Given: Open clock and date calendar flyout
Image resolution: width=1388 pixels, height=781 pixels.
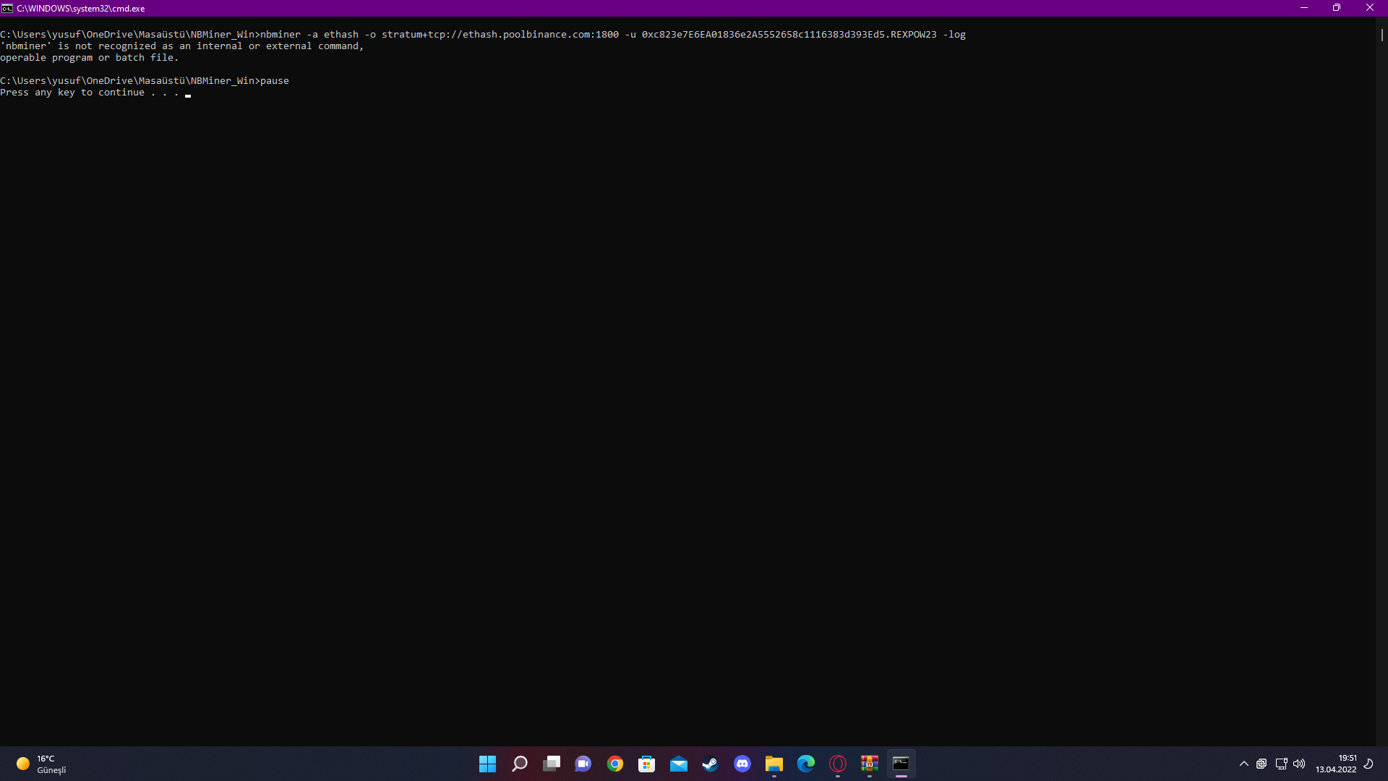Looking at the screenshot, I should [x=1336, y=764].
